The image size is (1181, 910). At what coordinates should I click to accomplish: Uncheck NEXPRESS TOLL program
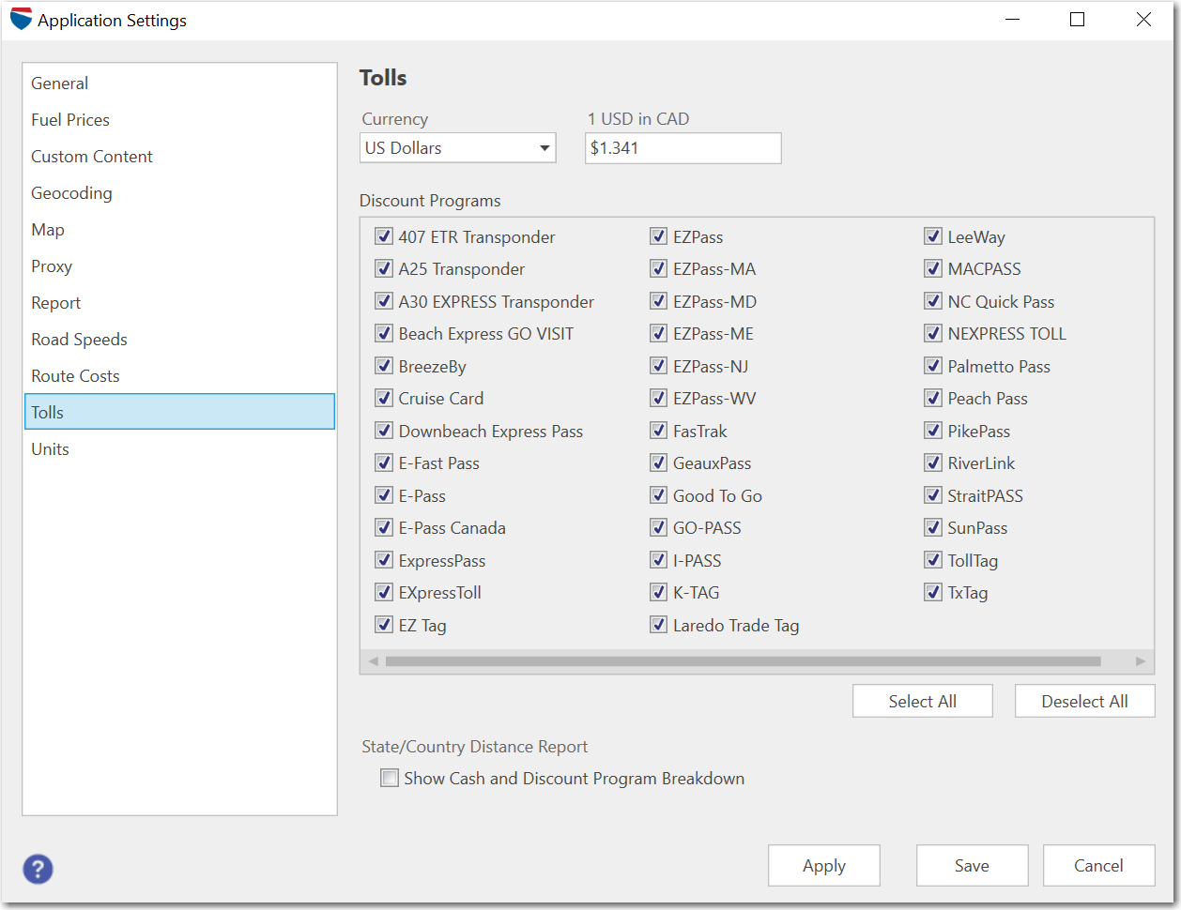click(933, 334)
